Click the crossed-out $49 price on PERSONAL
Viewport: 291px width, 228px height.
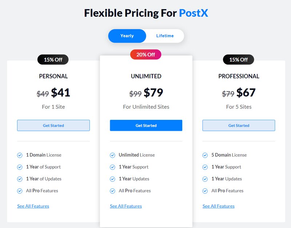point(42,93)
